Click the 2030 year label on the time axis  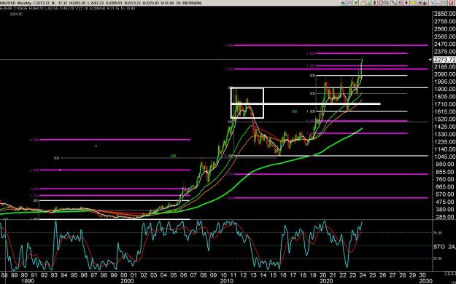[x=425, y=281]
